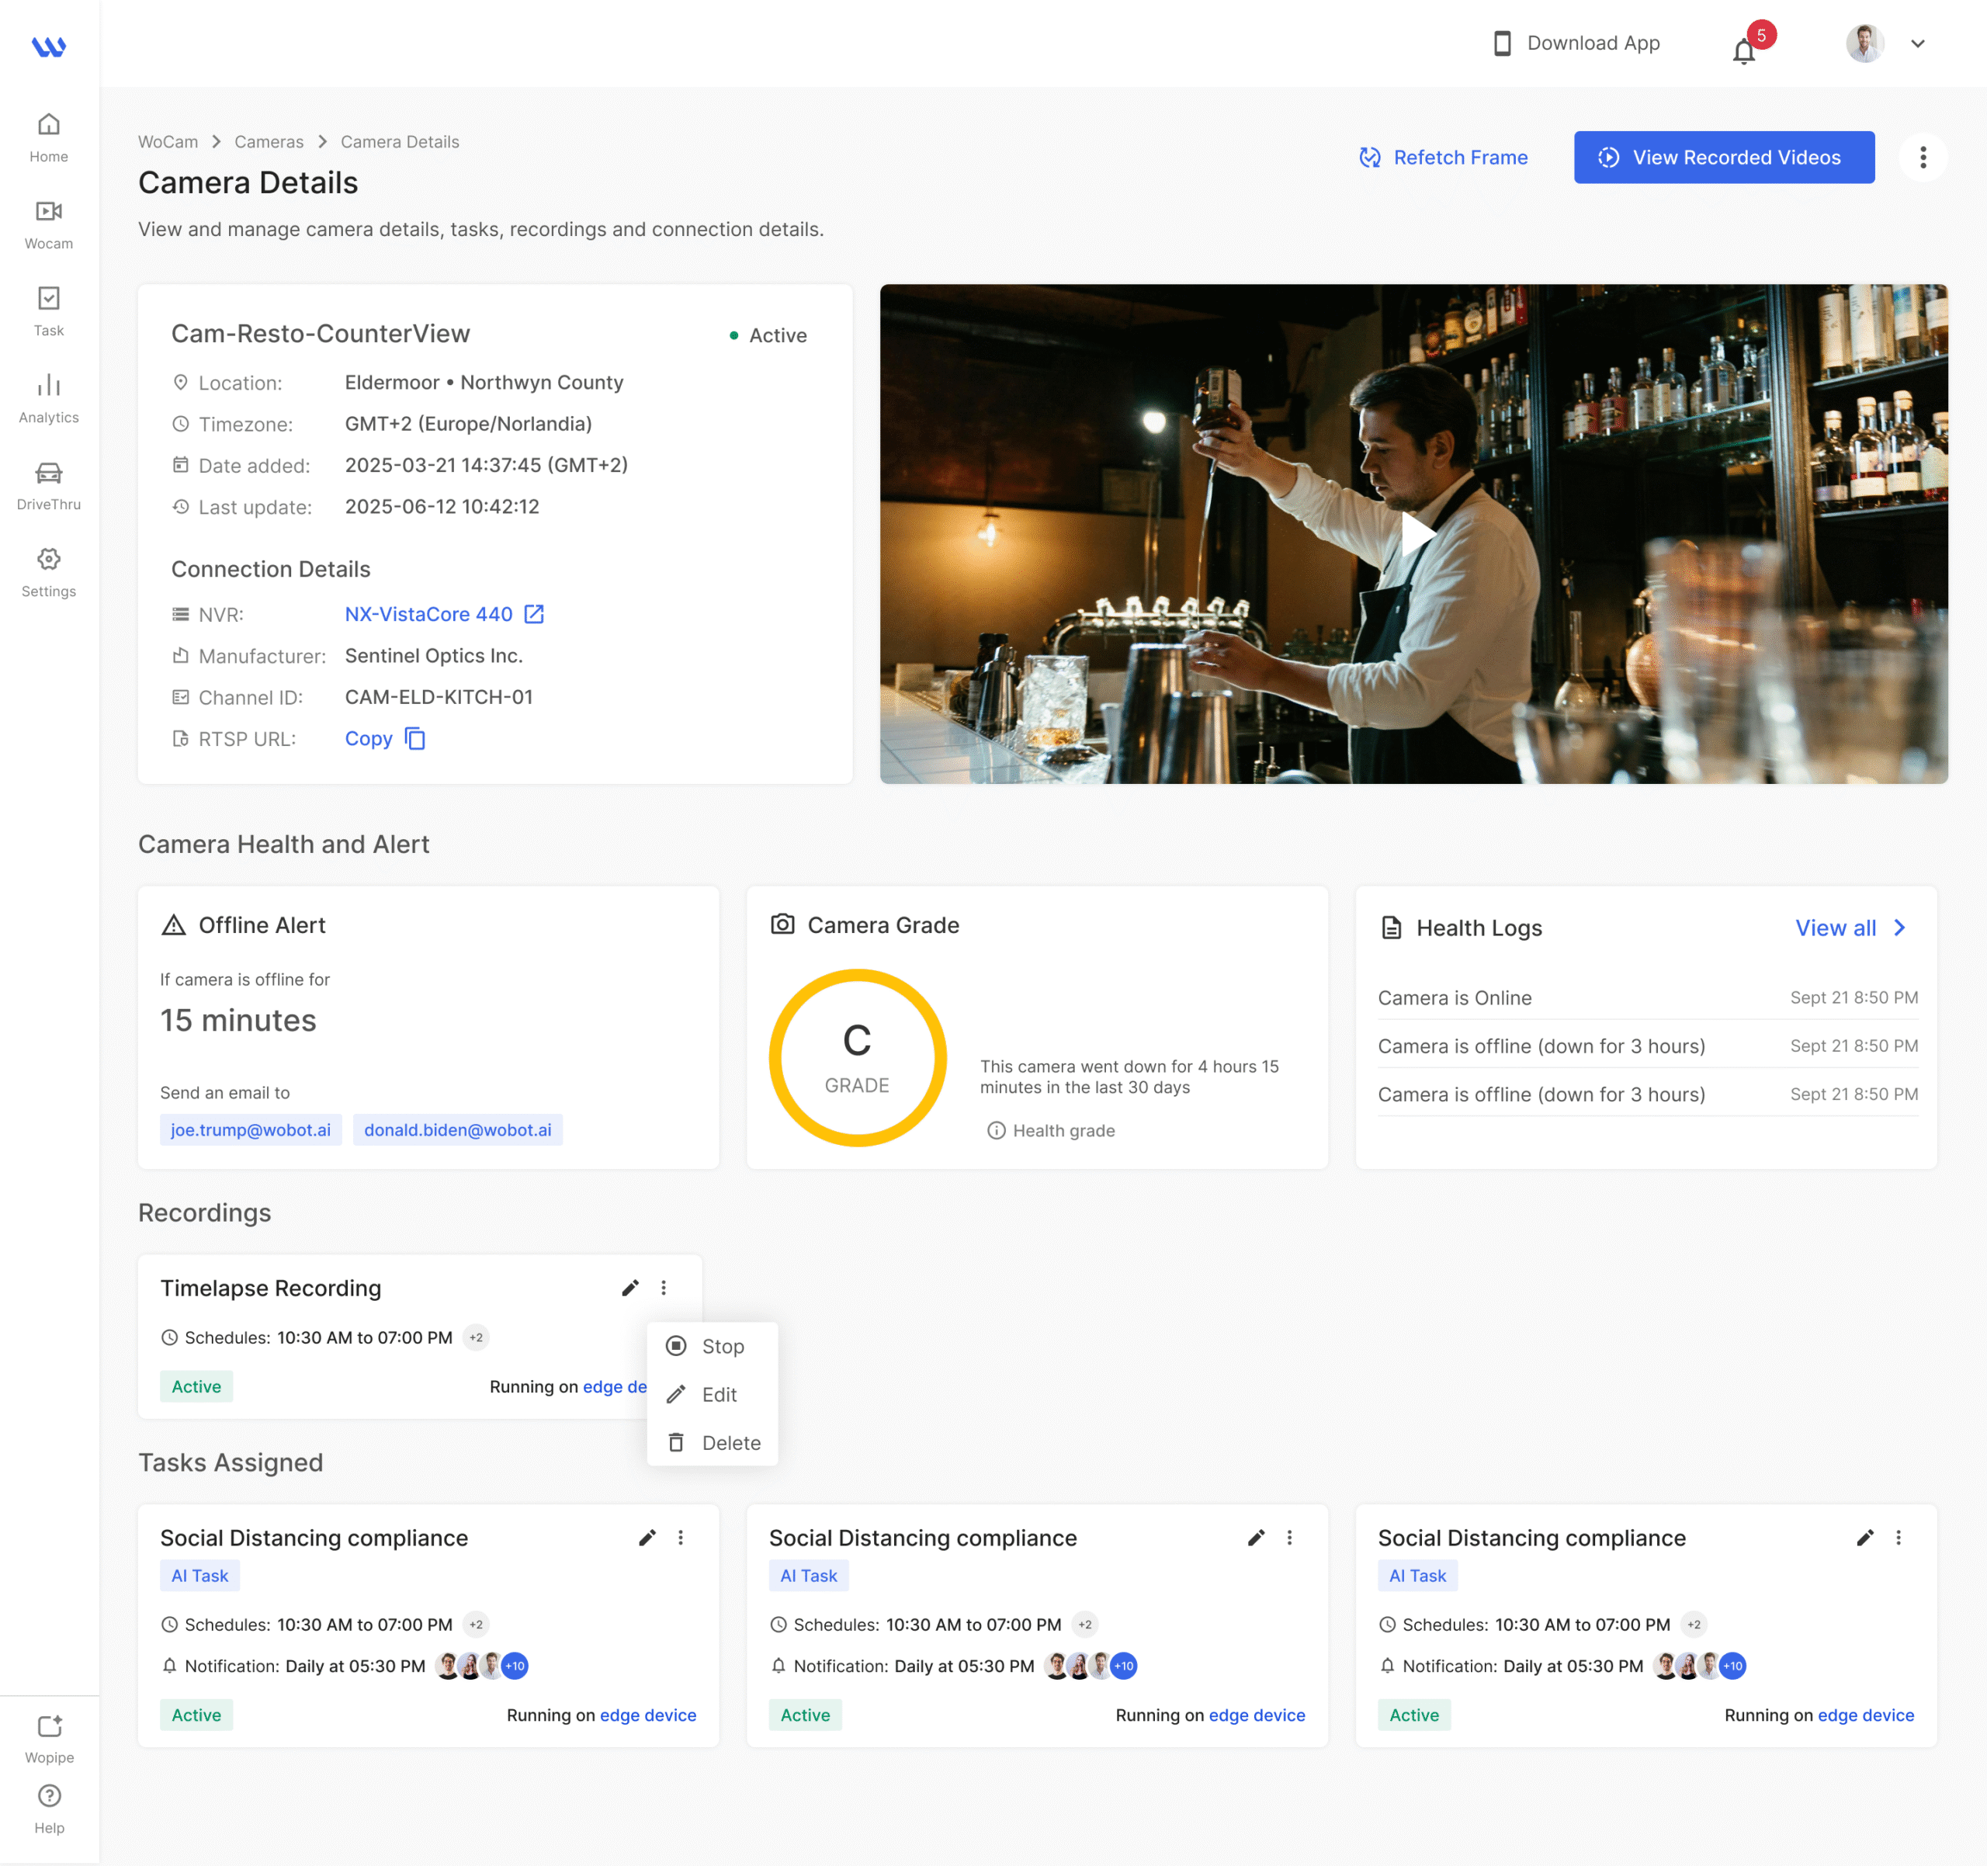Click Copy for RTSP URL
The height and width of the screenshot is (1866, 1987).
369,739
